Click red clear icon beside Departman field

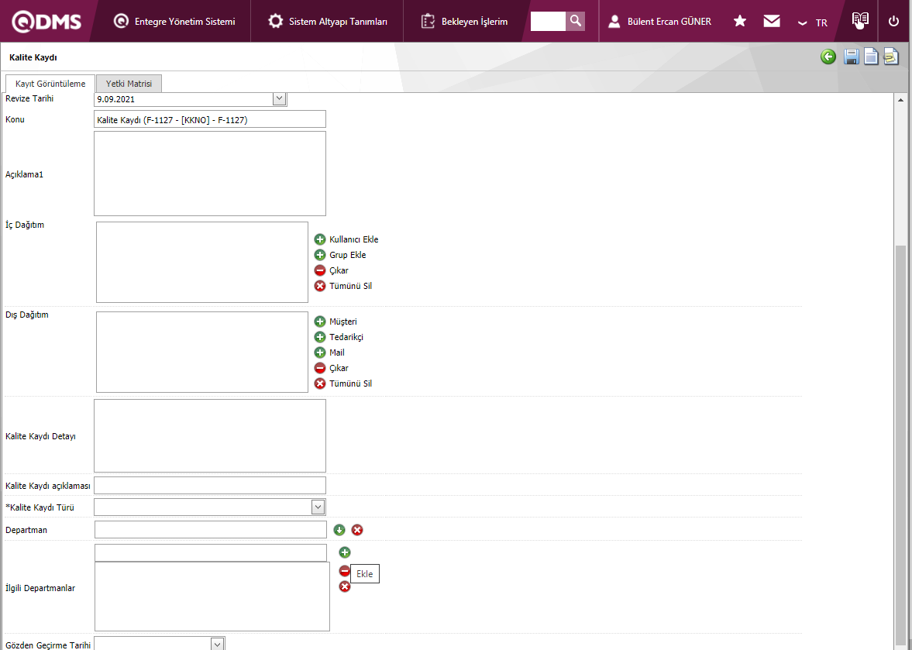[x=357, y=530]
